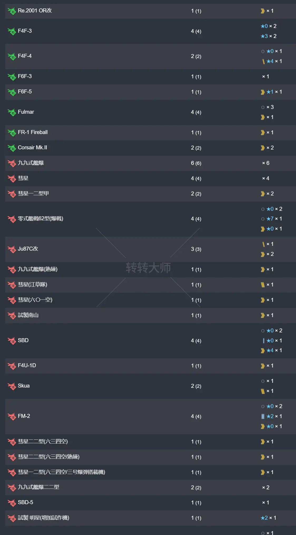Viewport: 296px width, 535px height.
Task: Select the dive bomber icon beside SBD
Action: pos(12,340)
